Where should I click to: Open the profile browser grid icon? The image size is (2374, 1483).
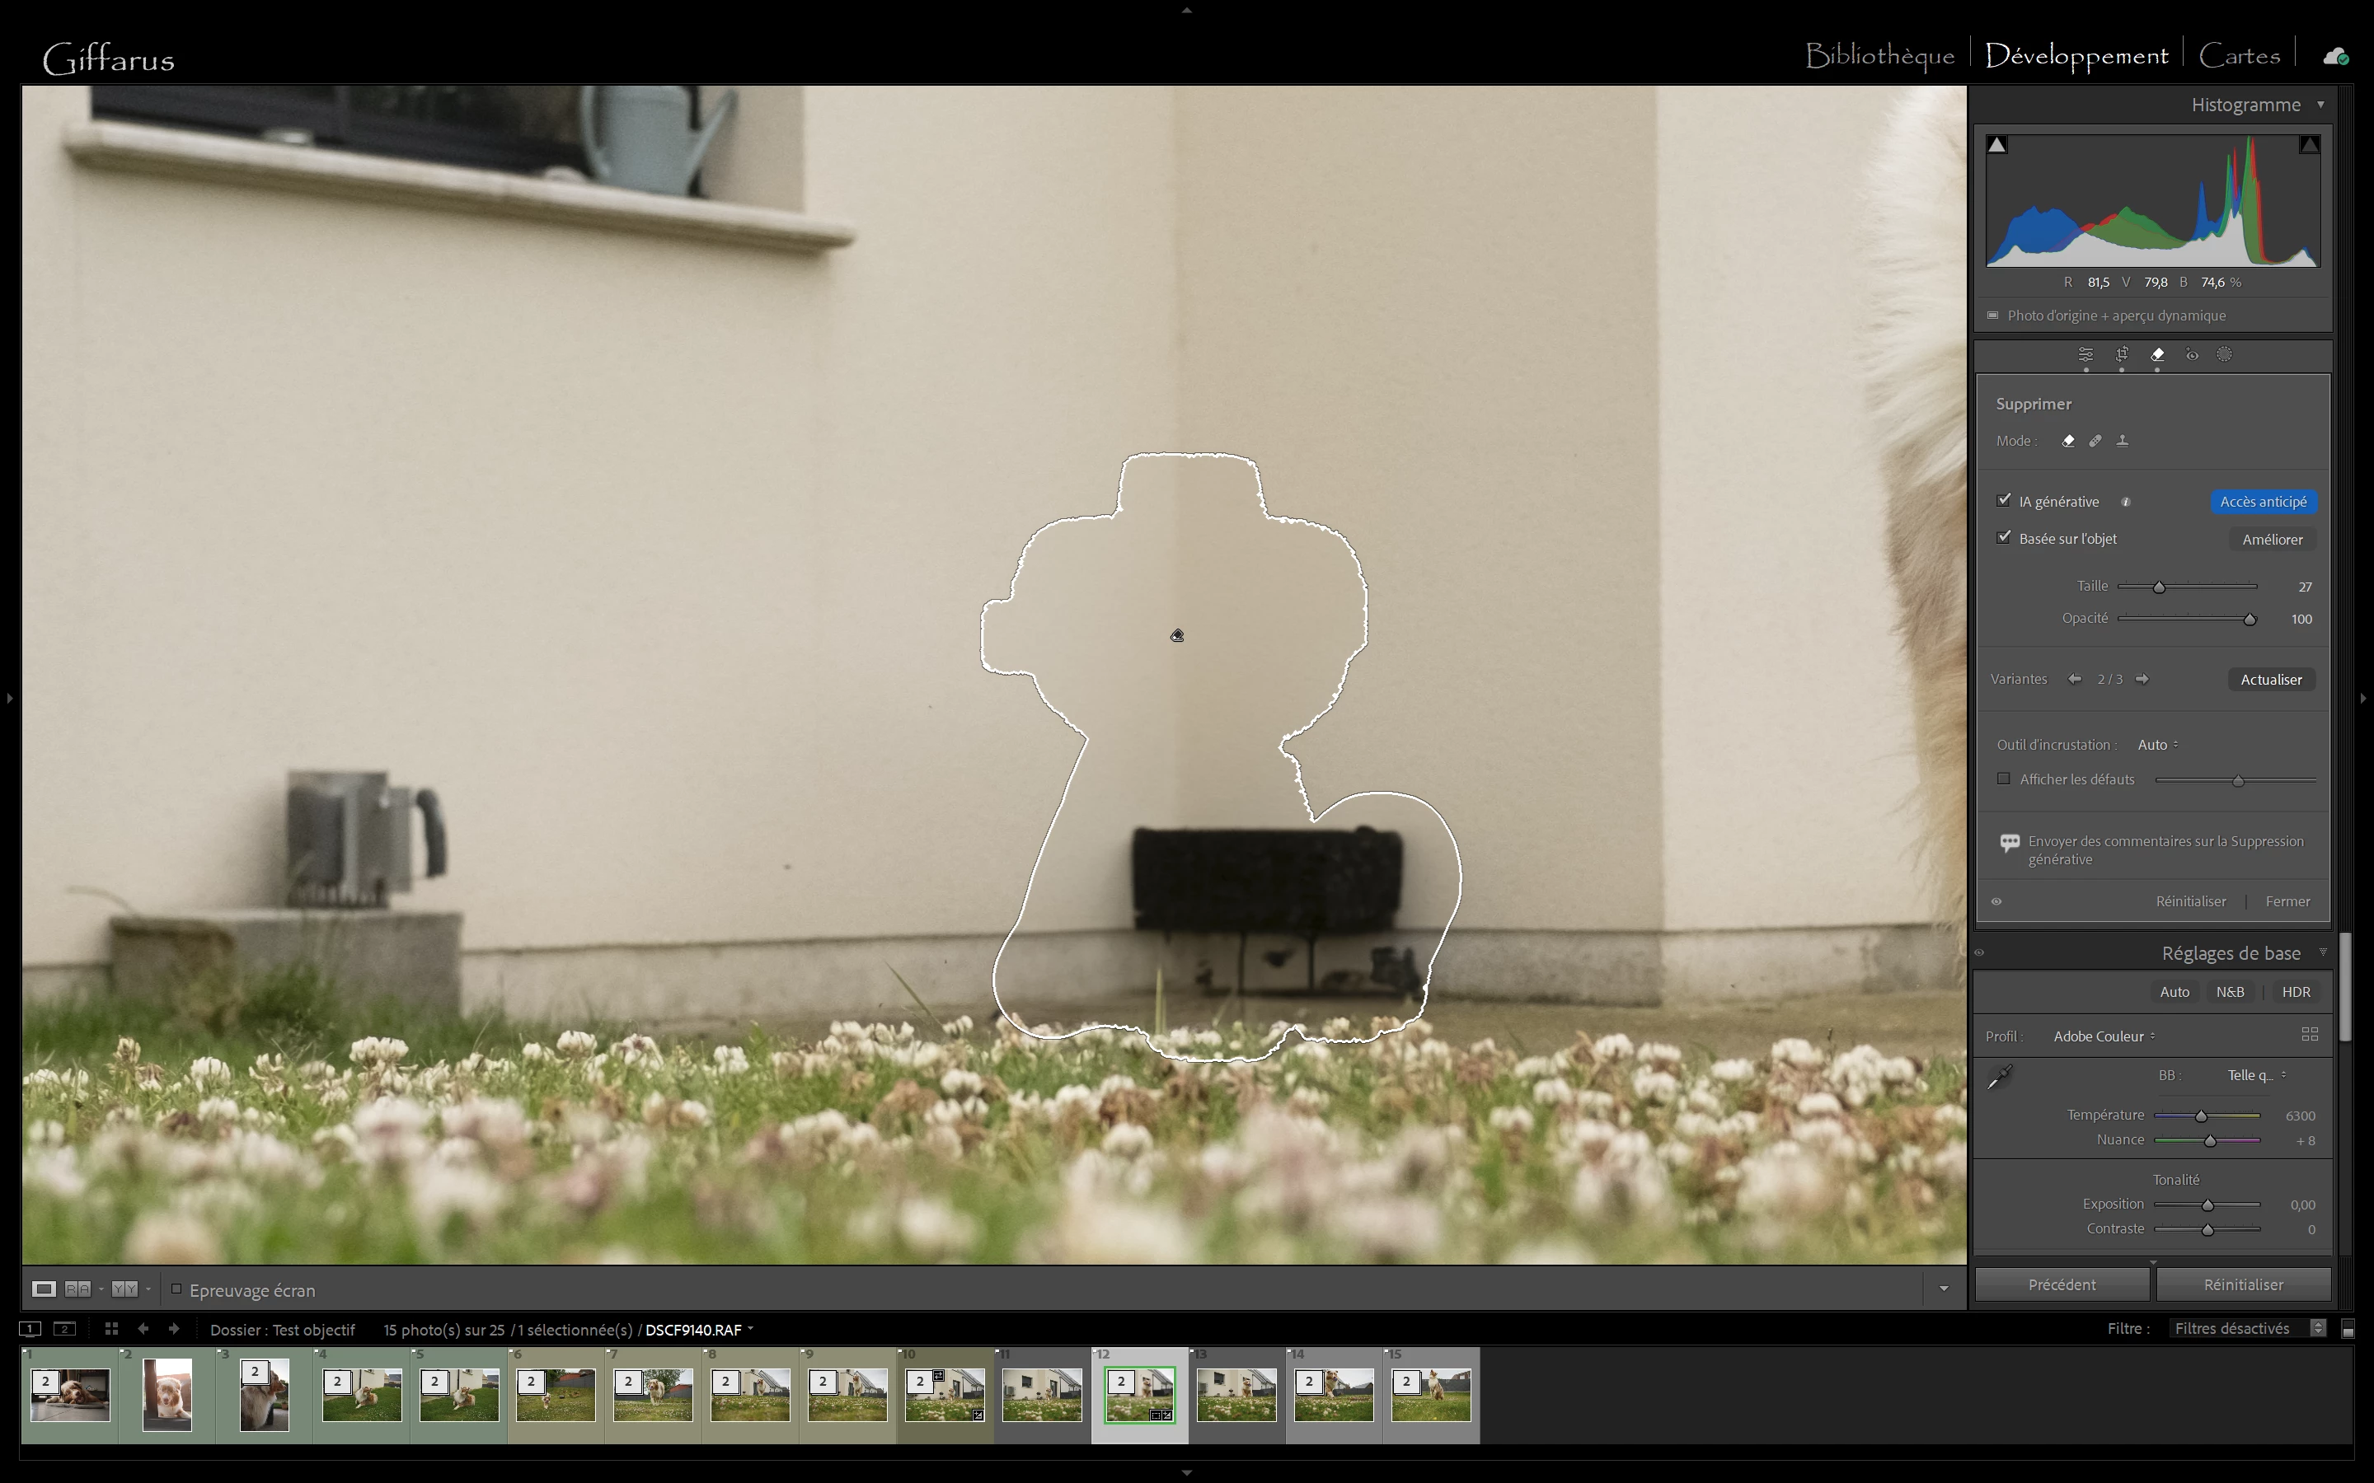pos(2309,1035)
